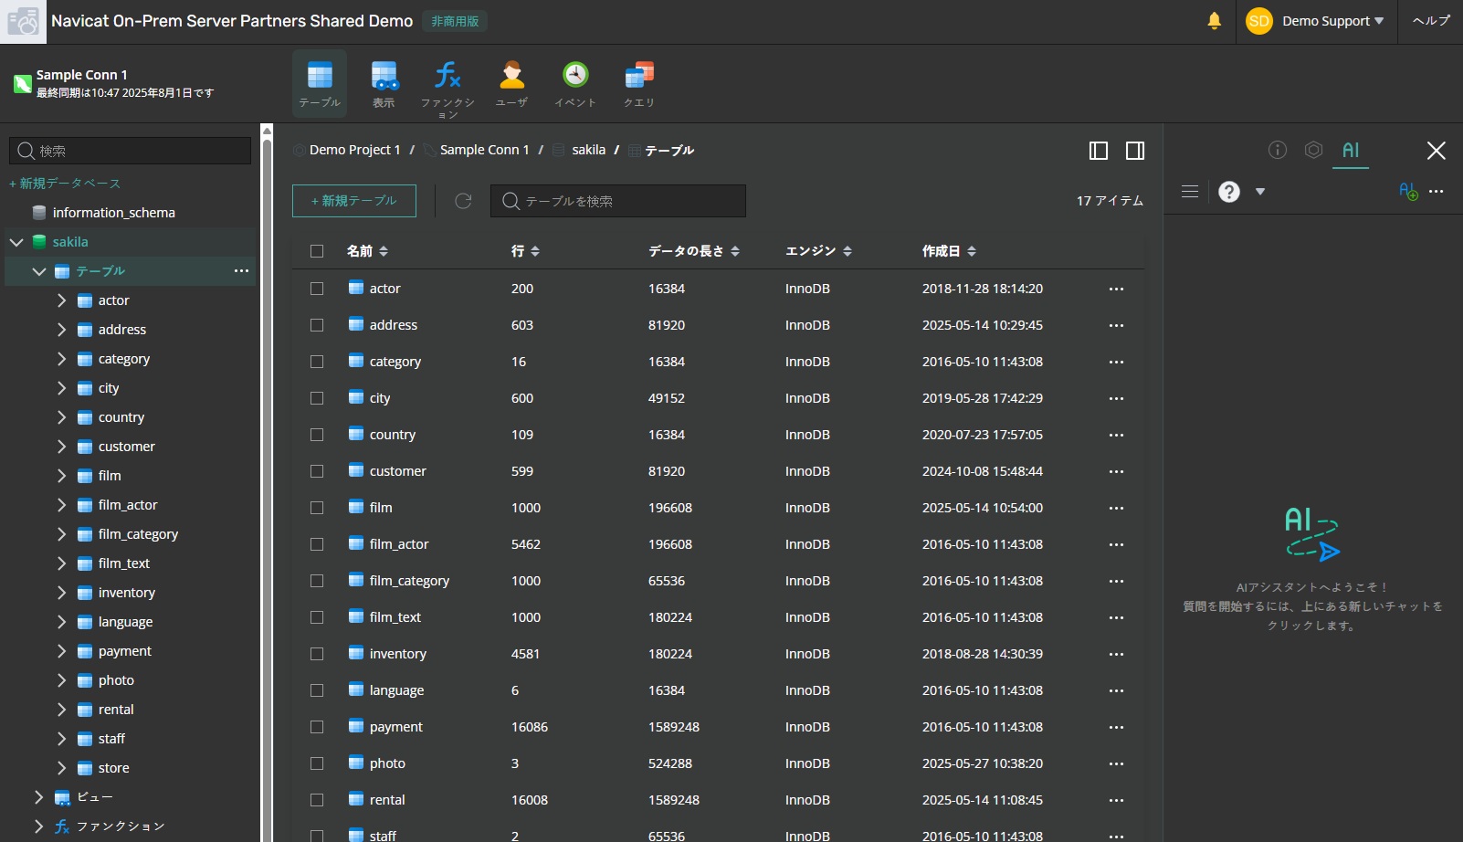1463x842 pixels.
Task: Close the AI assistant panel
Action: tap(1437, 151)
